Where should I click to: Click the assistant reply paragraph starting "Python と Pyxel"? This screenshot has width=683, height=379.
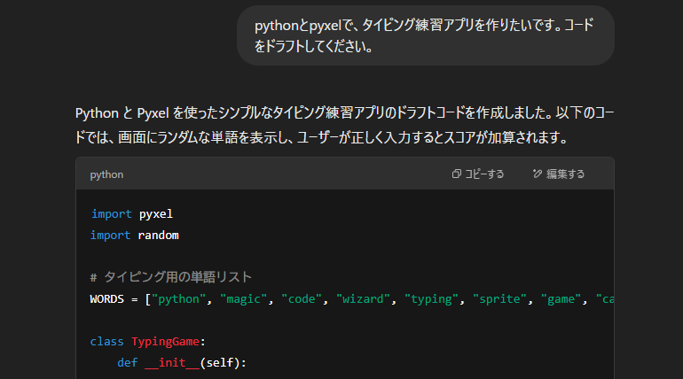pos(344,125)
